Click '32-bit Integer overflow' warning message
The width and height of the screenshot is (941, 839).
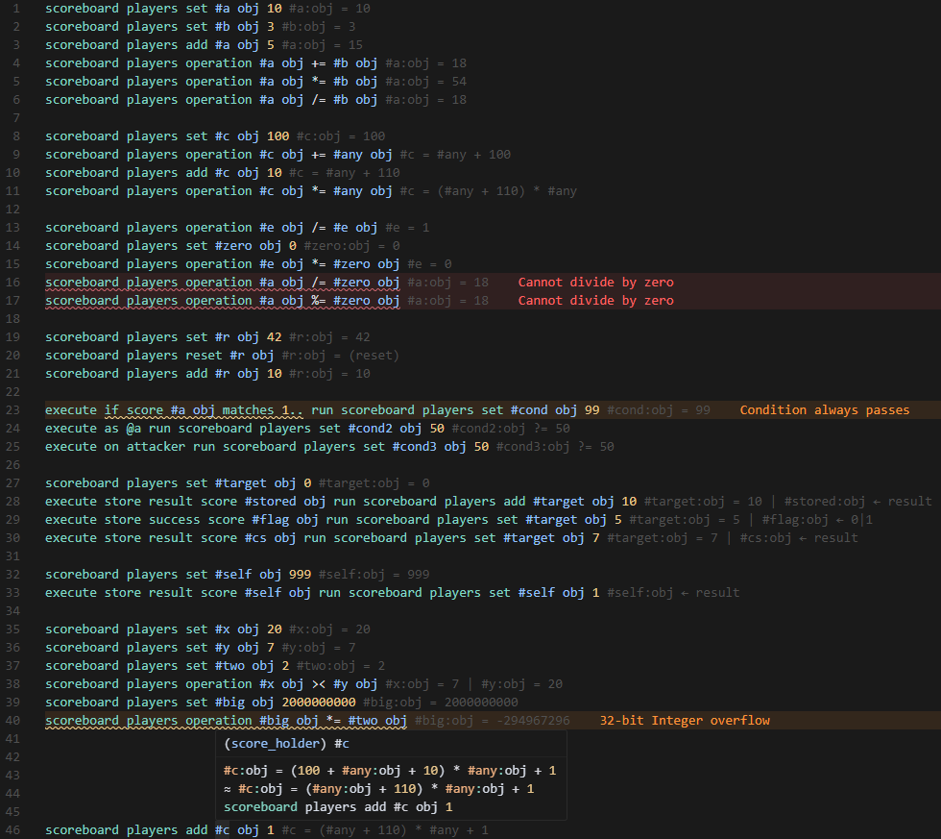(685, 721)
